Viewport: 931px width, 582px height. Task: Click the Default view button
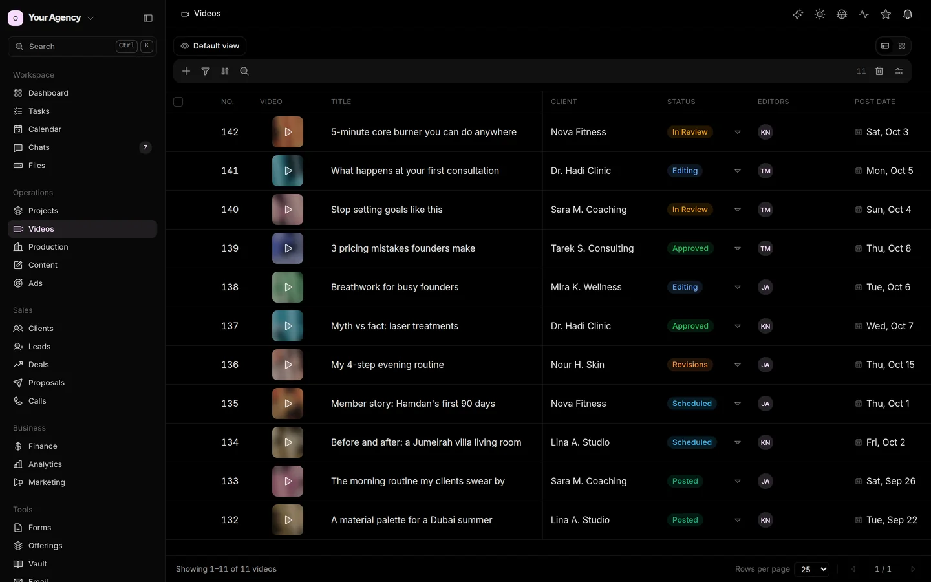(x=209, y=46)
